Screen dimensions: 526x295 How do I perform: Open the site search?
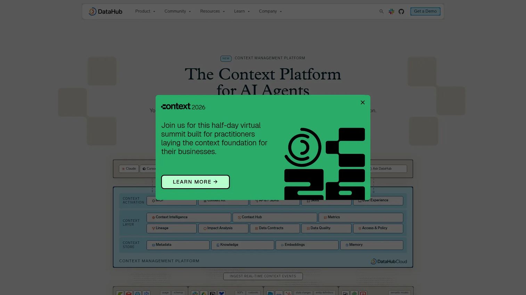381,11
